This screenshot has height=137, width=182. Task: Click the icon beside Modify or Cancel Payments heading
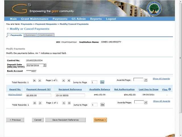click(x=8, y=29)
